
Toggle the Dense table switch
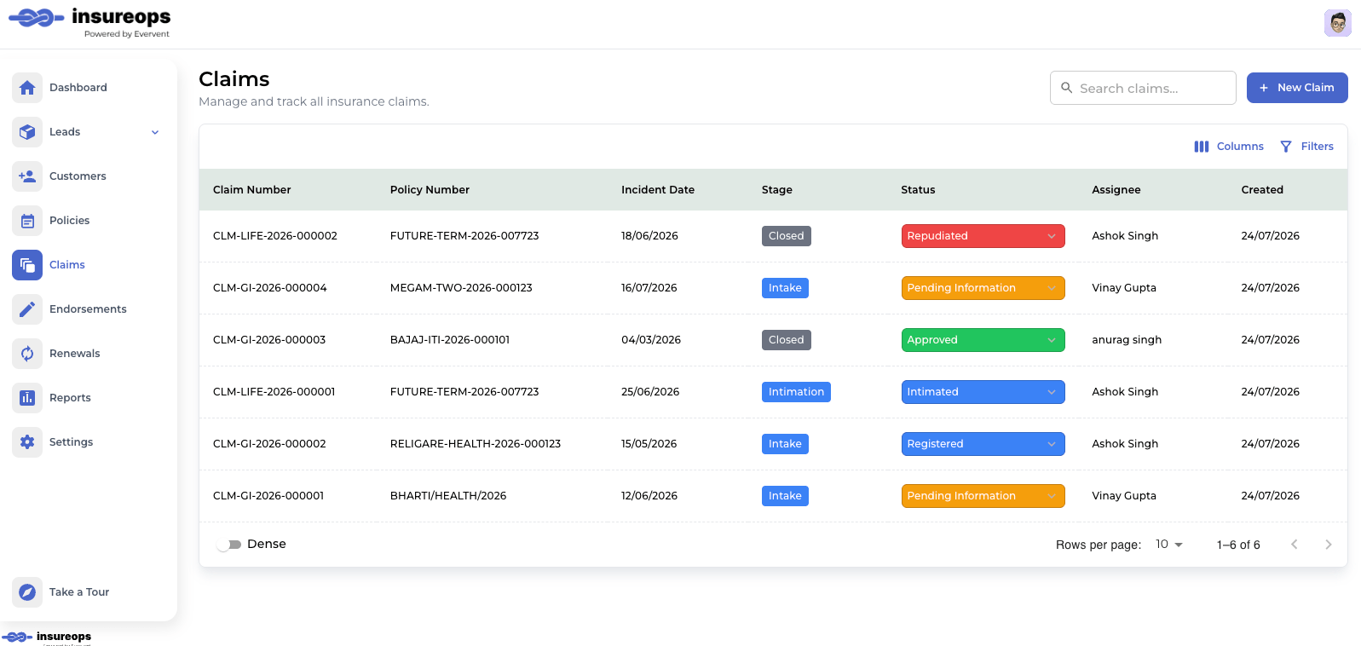tap(229, 545)
